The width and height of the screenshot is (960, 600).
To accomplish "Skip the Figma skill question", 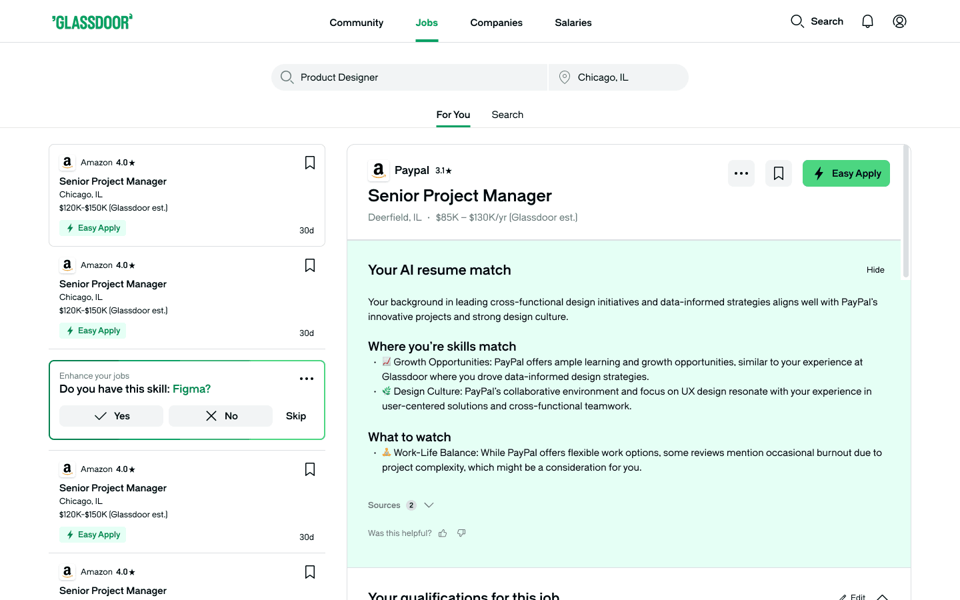I will [x=296, y=416].
